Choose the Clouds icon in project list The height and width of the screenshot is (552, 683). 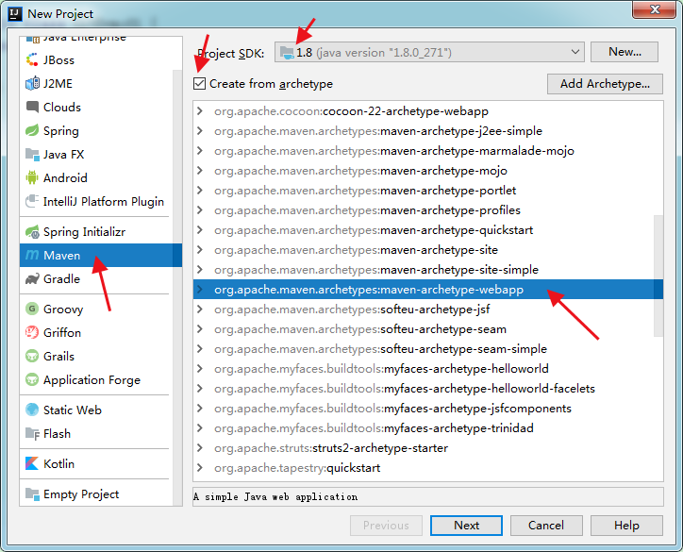32,107
